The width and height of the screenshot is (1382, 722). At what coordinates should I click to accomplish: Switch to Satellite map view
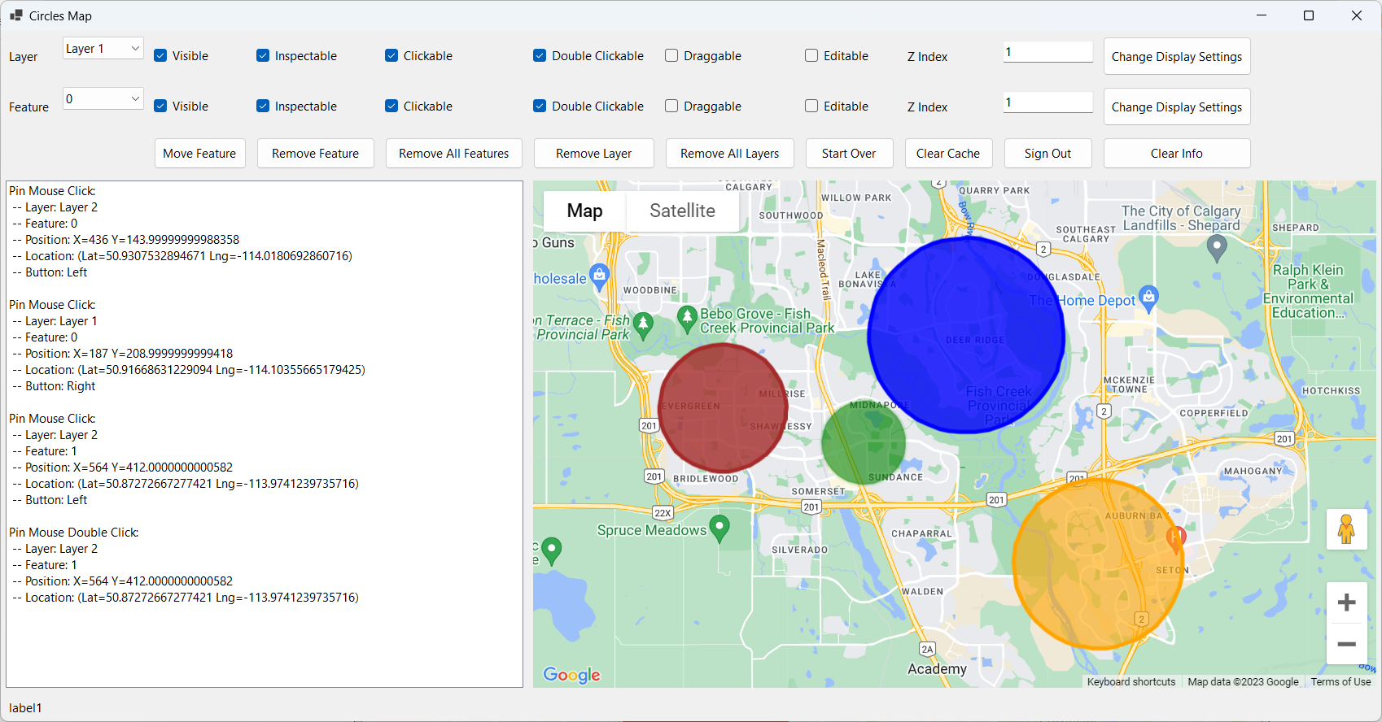point(682,211)
